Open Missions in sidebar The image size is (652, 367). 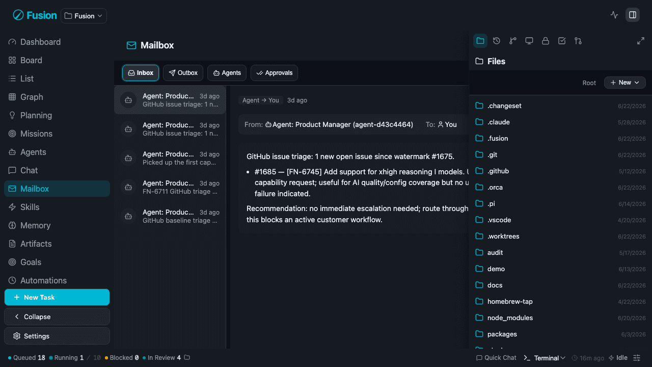point(57,134)
